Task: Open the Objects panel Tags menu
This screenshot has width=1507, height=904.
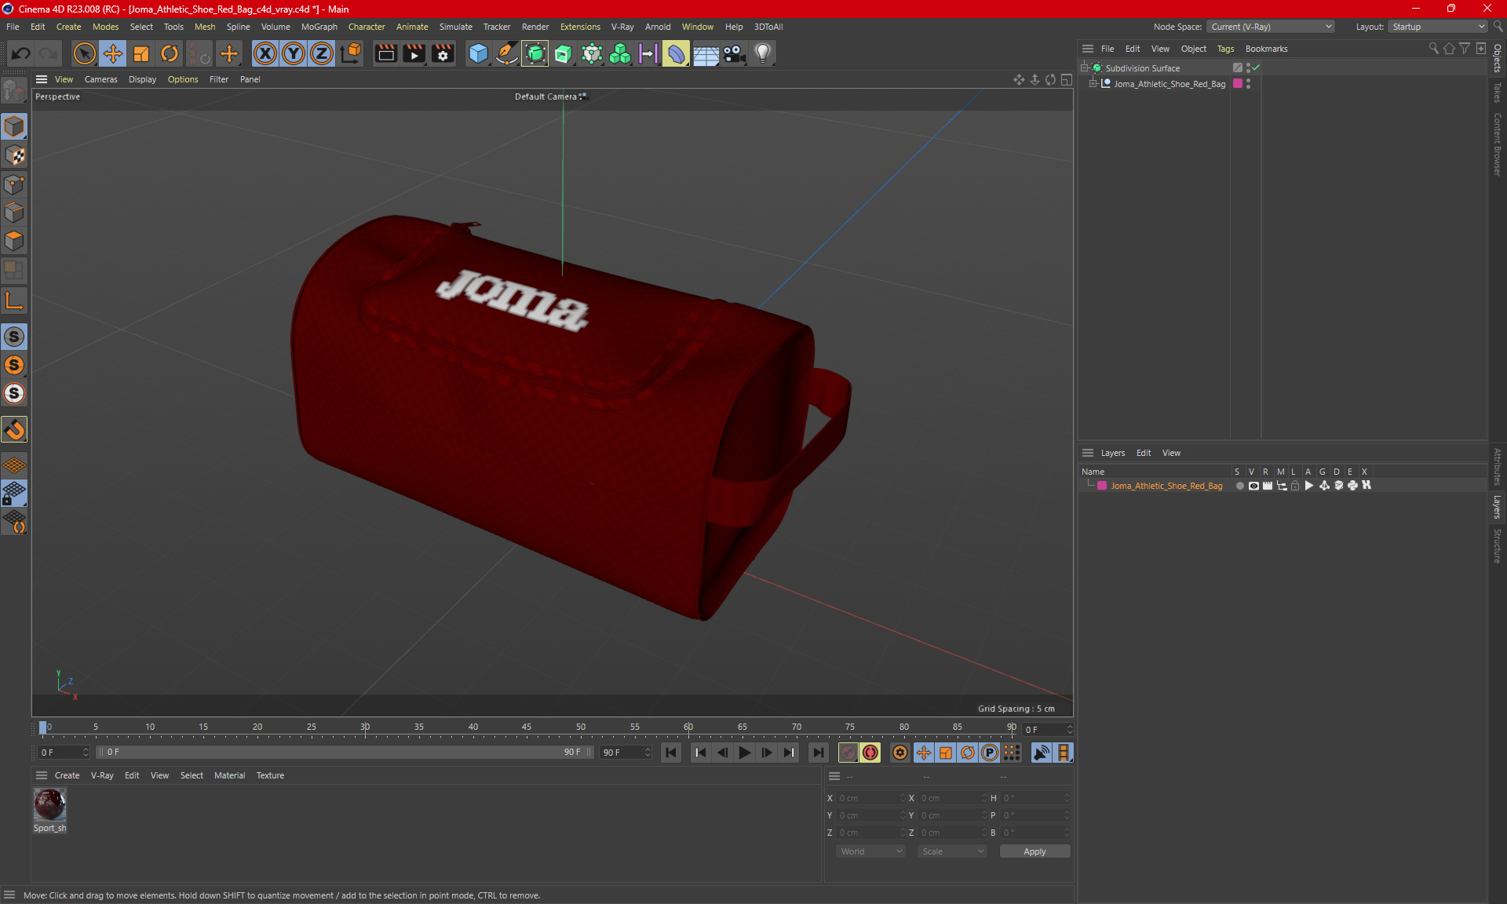Action: [1225, 49]
